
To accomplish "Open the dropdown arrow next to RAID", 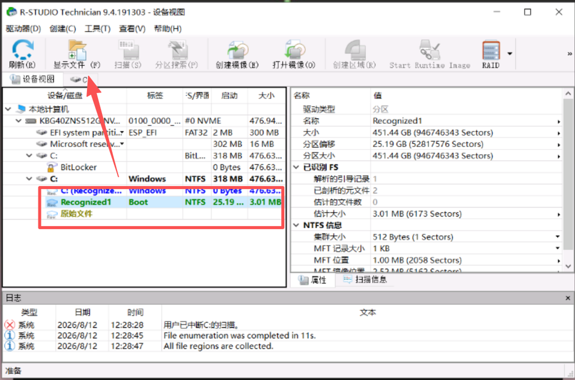I will point(510,53).
